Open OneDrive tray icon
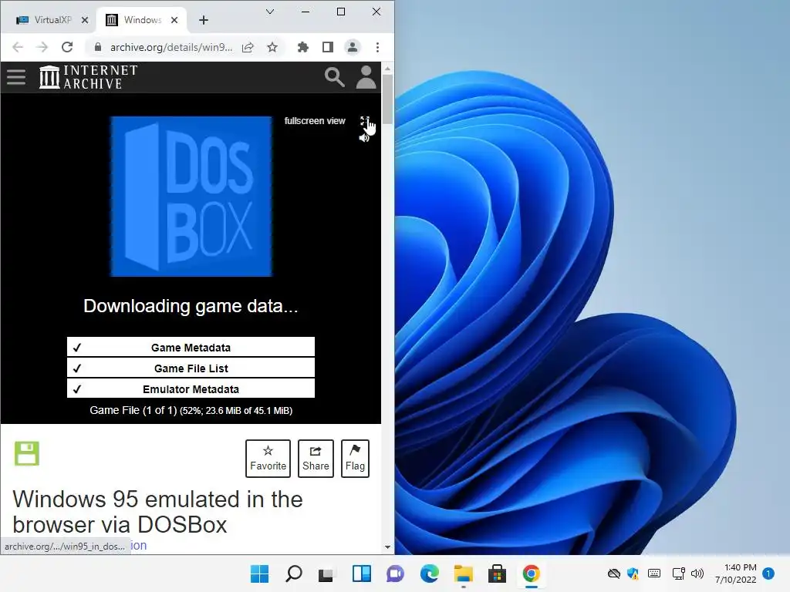The height and width of the screenshot is (592, 790). pos(613,573)
